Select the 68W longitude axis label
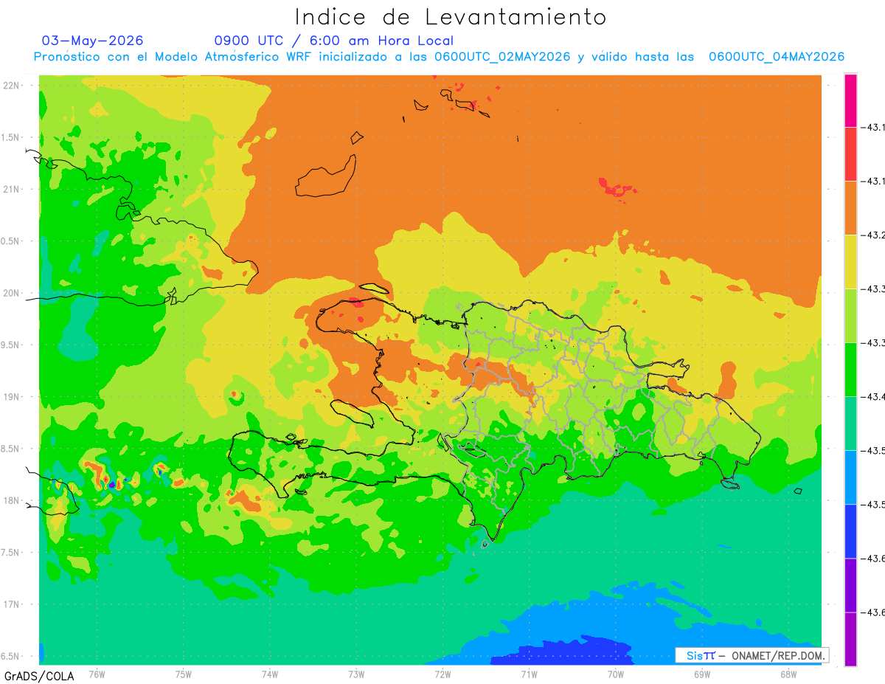Viewport: 885px width, 684px height. coord(788,674)
